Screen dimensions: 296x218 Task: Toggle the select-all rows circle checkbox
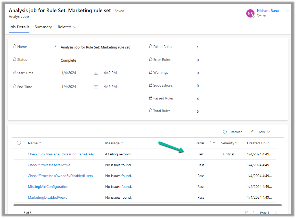point(19,143)
